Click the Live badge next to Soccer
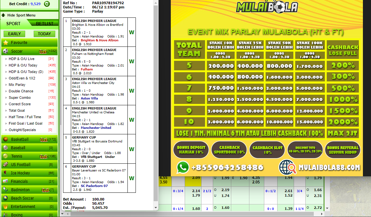This screenshot has height=217, width=371. [43, 51]
